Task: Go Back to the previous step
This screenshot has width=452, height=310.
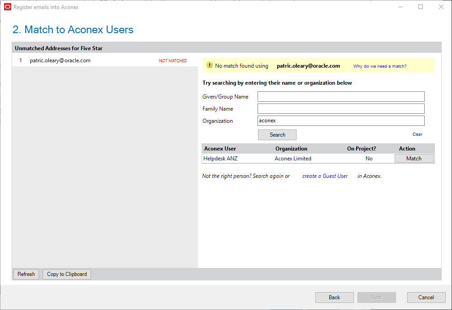Action: 334,297
